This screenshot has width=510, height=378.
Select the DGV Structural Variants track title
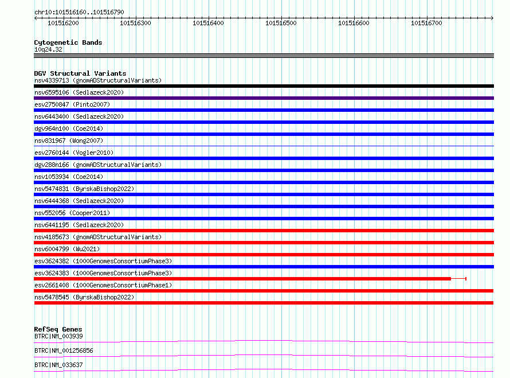coord(80,73)
